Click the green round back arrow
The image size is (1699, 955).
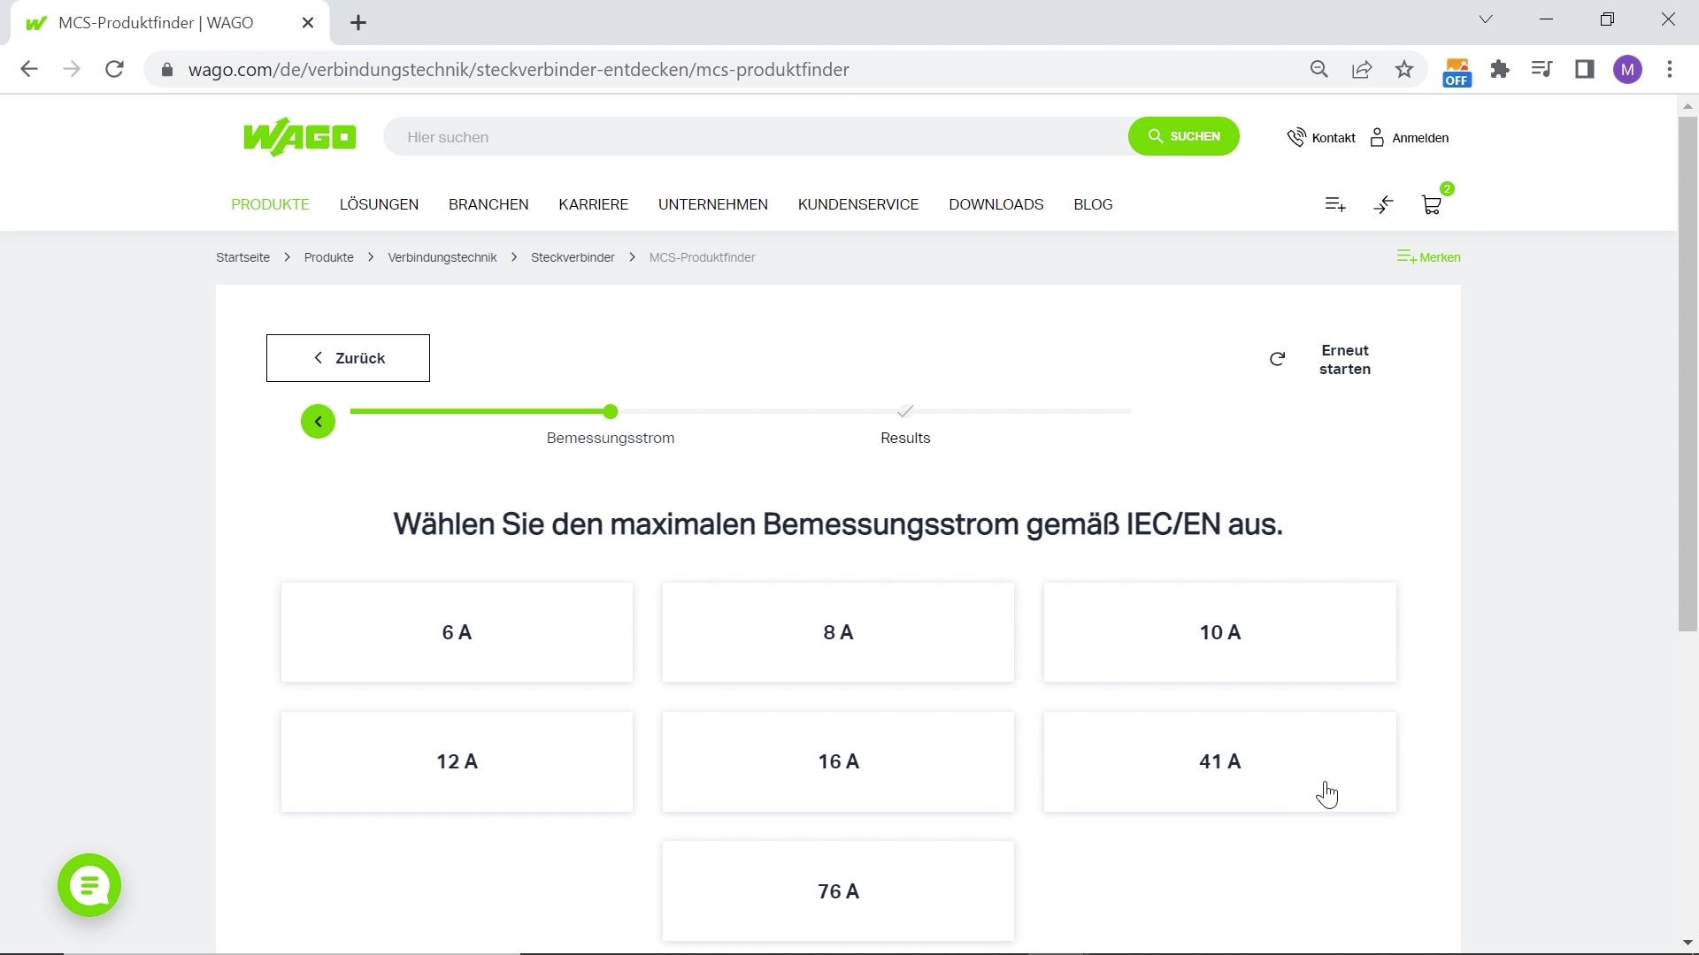click(318, 421)
